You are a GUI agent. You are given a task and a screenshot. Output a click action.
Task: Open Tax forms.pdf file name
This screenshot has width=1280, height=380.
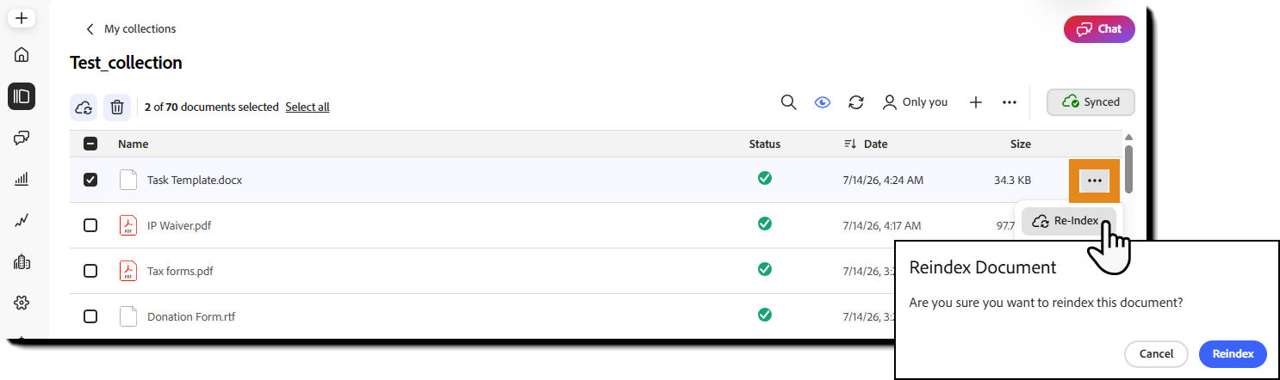[x=180, y=272]
